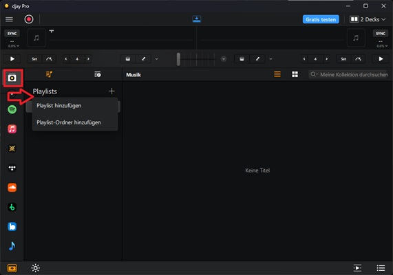The image size is (393, 275).
Task: Select the Beatport source icon with crossed lines
Action: click(x=12, y=148)
